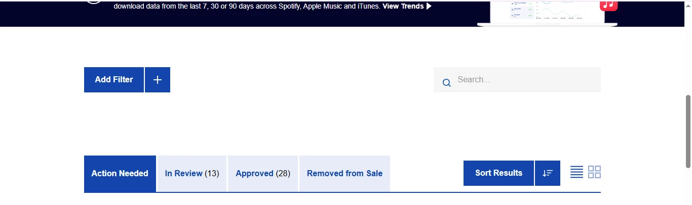692x205 pixels.
Task: Follow the View Trends link
Action: point(403,7)
